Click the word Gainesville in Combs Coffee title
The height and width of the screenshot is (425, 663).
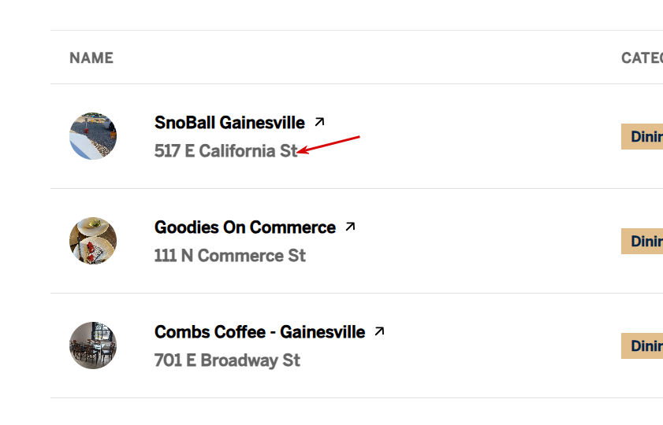pos(322,332)
